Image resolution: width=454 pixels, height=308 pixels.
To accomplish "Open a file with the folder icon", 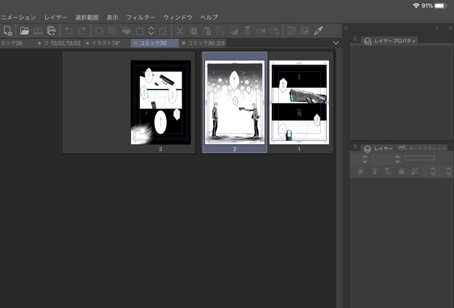I will (x=24, y=31).
